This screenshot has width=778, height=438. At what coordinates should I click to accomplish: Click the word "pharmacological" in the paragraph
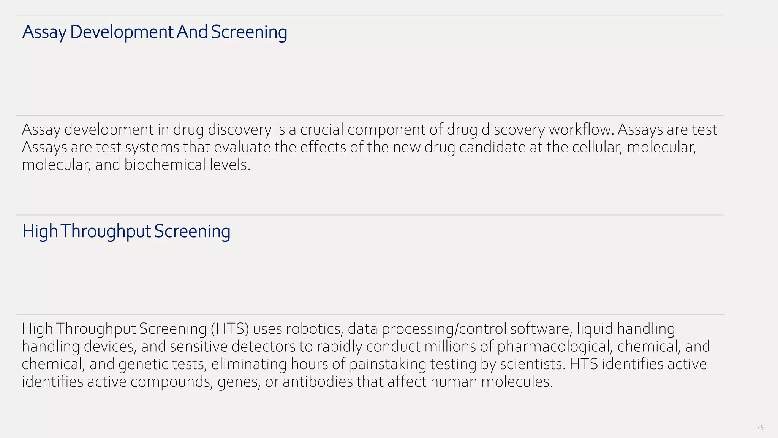[x=555, y=346]
